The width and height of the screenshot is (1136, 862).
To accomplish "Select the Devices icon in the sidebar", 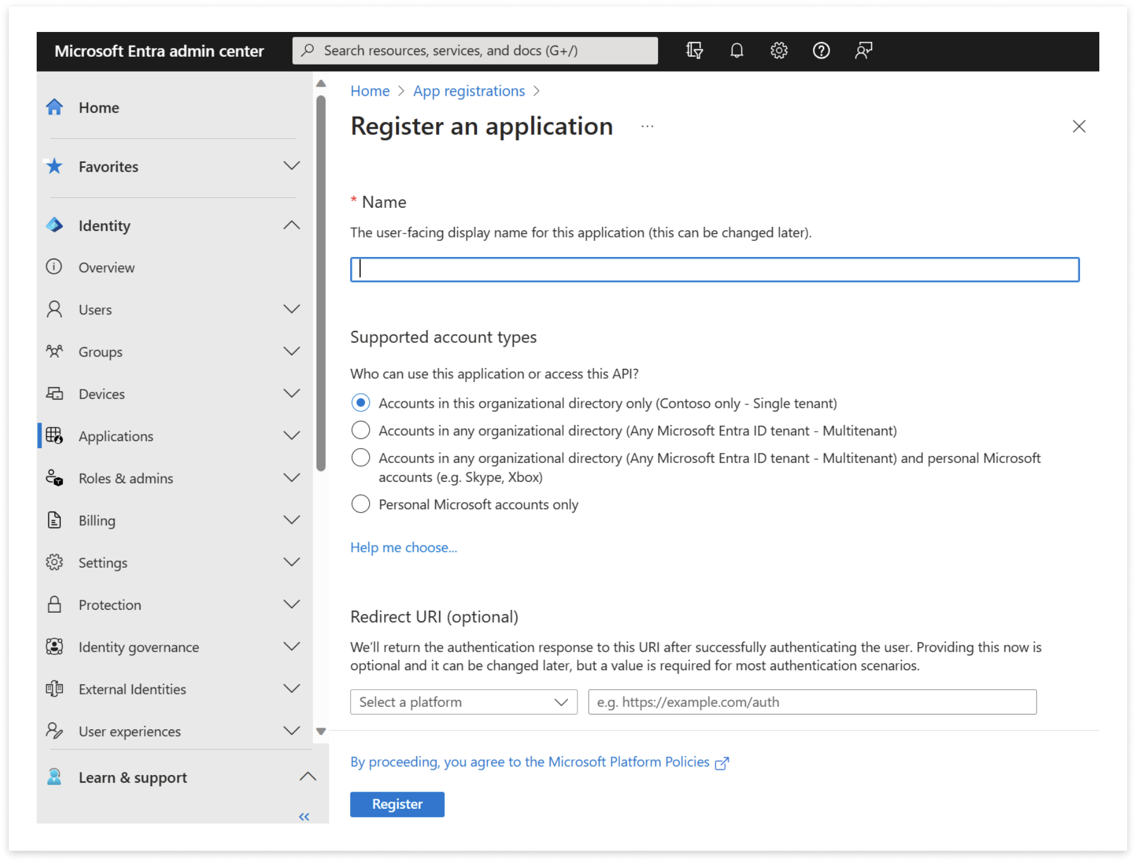I will (x=54, y=393).
